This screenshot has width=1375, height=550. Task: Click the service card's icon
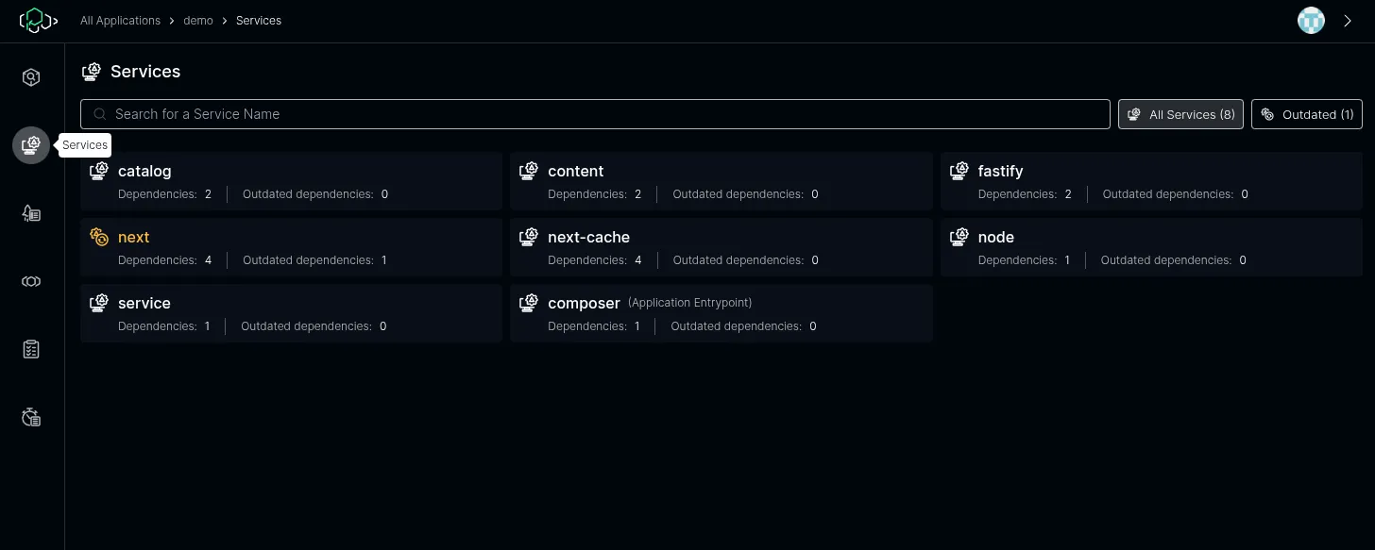click(x=99, y=303)
